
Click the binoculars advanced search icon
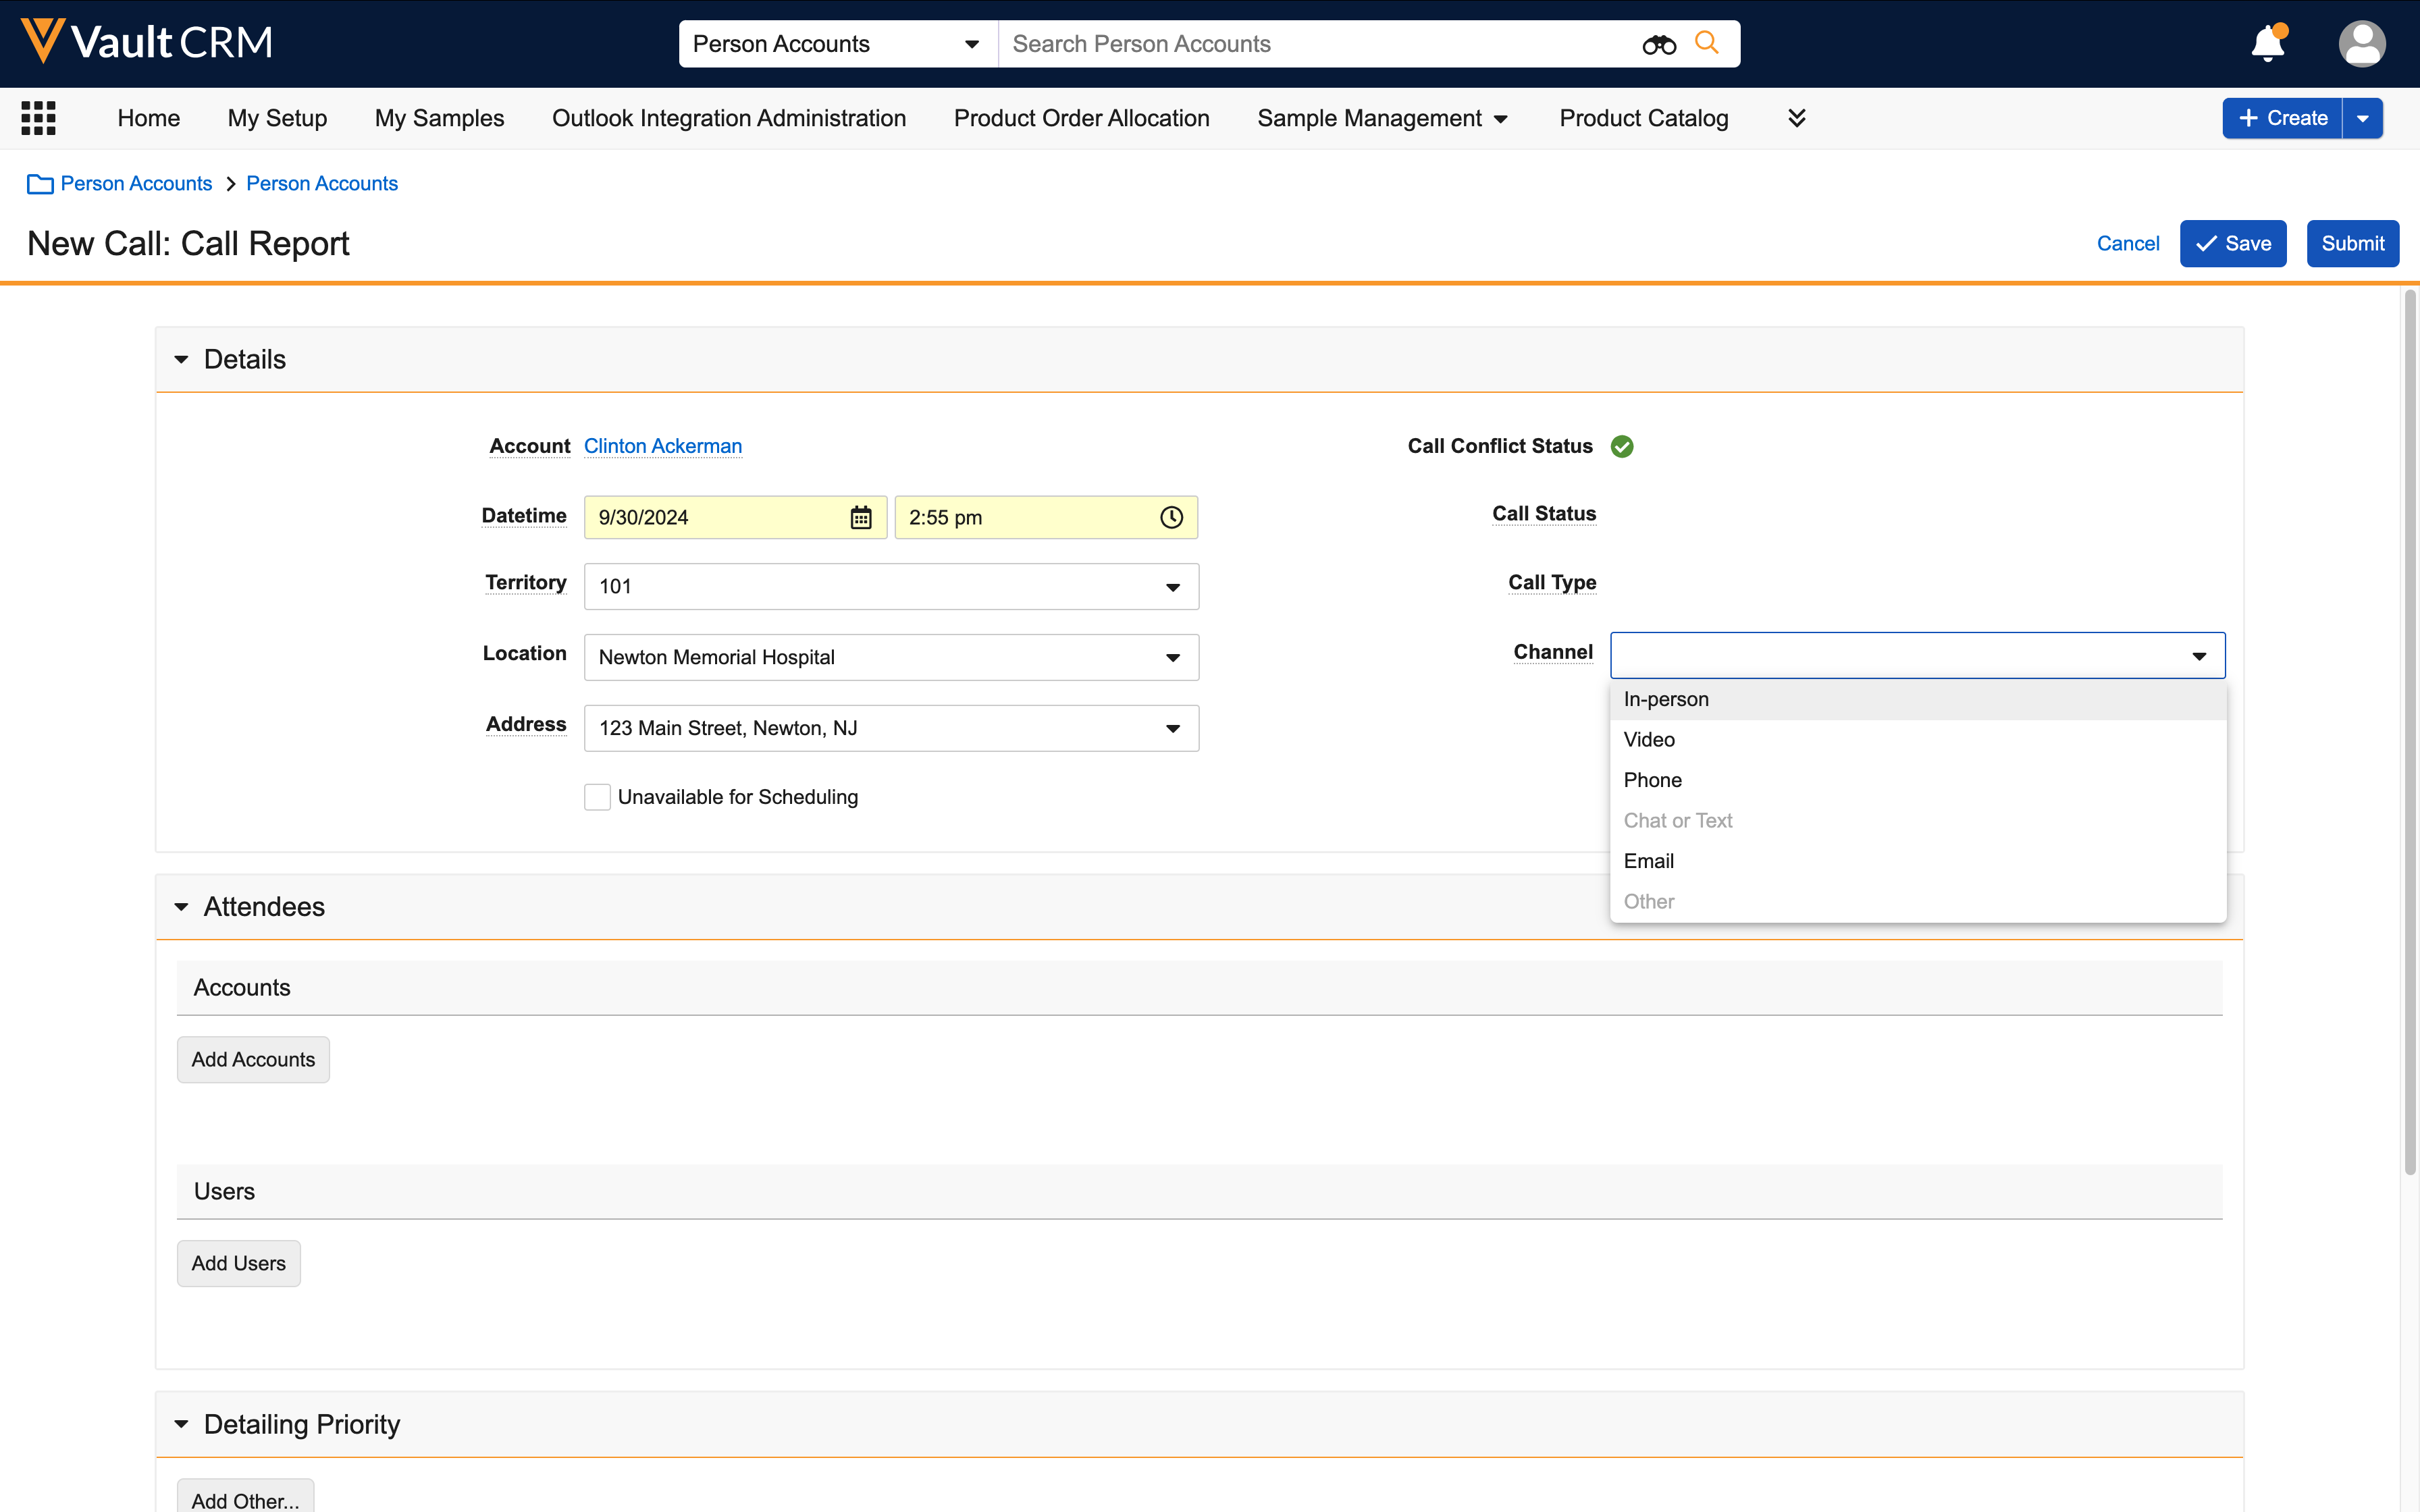coord(1659,44)
